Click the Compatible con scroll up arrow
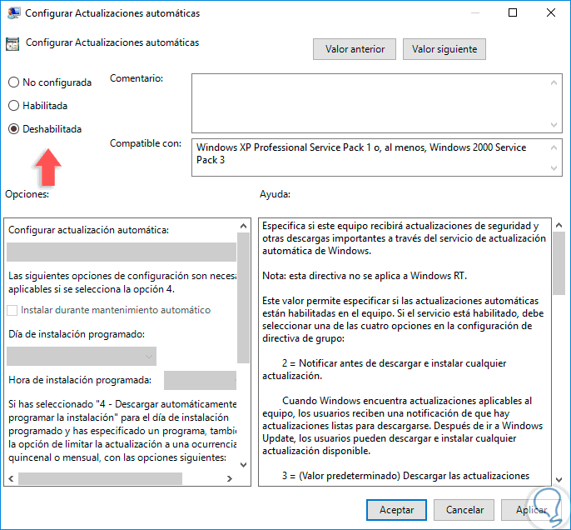 554,147
